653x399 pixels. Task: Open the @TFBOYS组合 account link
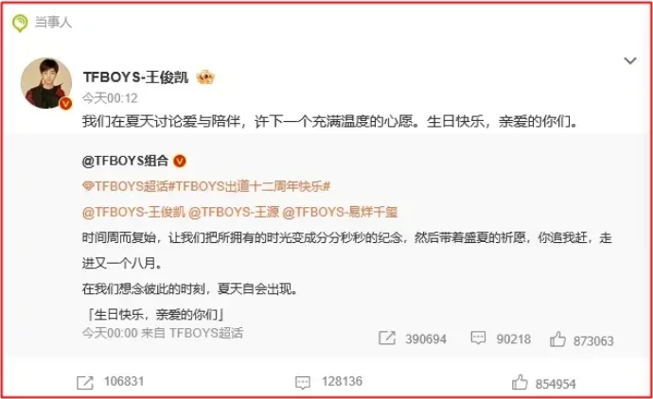pyautogui.click(x=125, y=161)
